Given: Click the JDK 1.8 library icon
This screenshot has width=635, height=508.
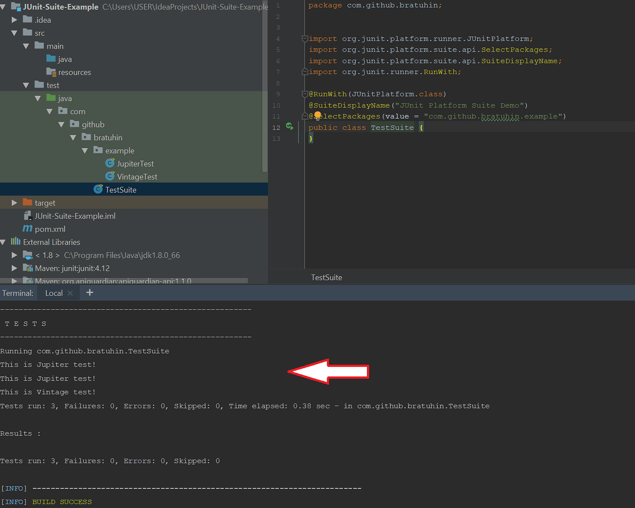Looking at the screenshot, I should click(x=28, y=255).
